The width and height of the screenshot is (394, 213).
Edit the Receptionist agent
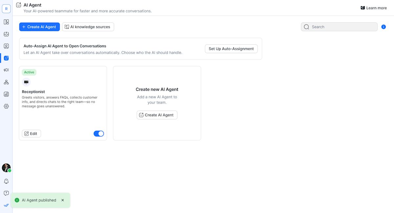pos(31,133)
